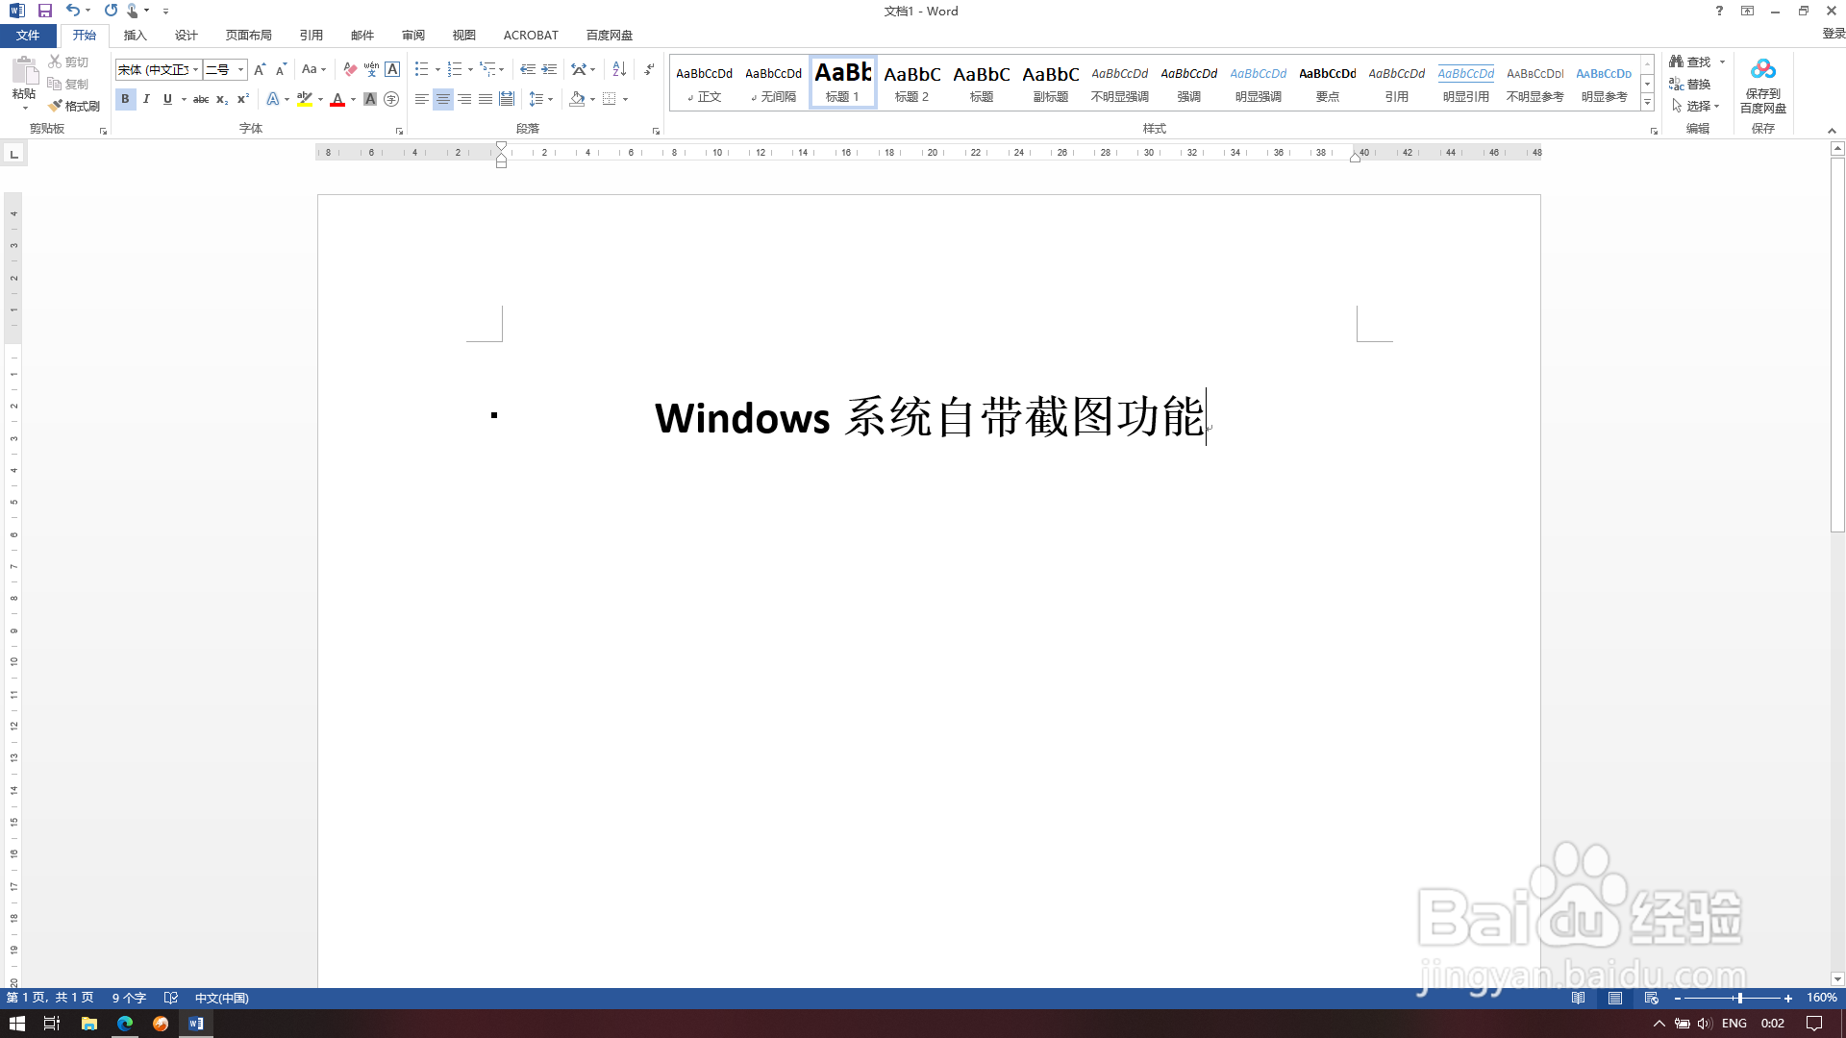The width and height of the screenshot is (1846, 1038).
Task: Open the Find (查找) tool
Action: [1690, 62]
